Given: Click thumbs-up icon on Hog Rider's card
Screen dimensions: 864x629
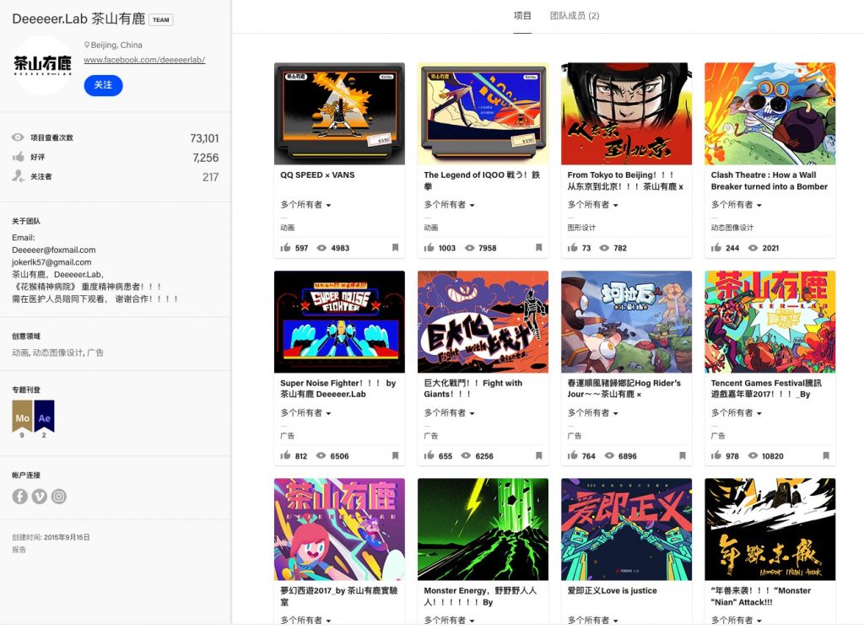Looking at the screenshot, I should click(573, 455).
